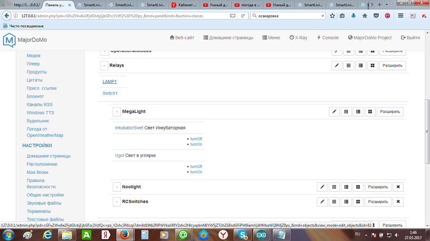
Task: Open Noolight tiles icon
Action: pos(358,187)
